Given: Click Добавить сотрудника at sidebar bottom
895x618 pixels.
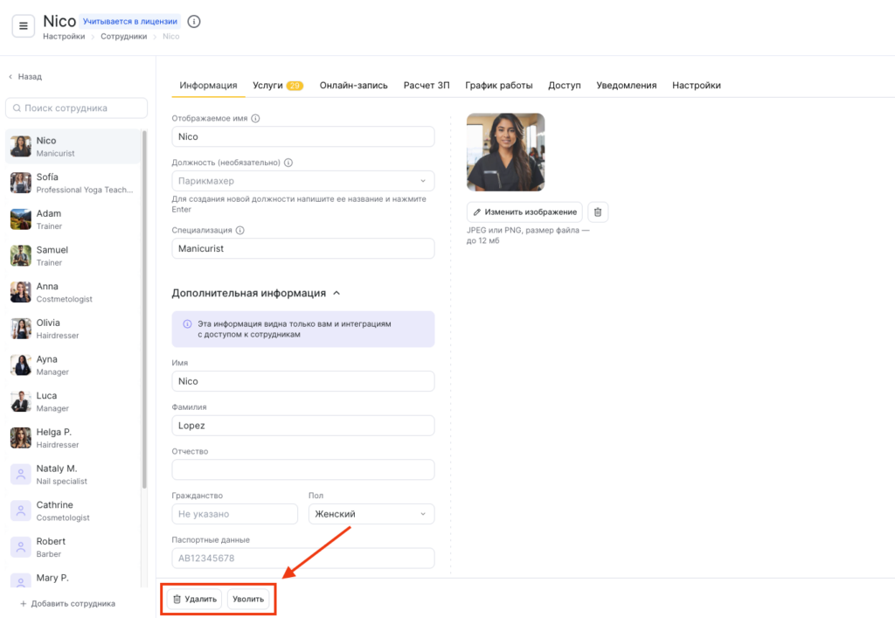Looking at the screenshot, I should [x=68, y=604].
